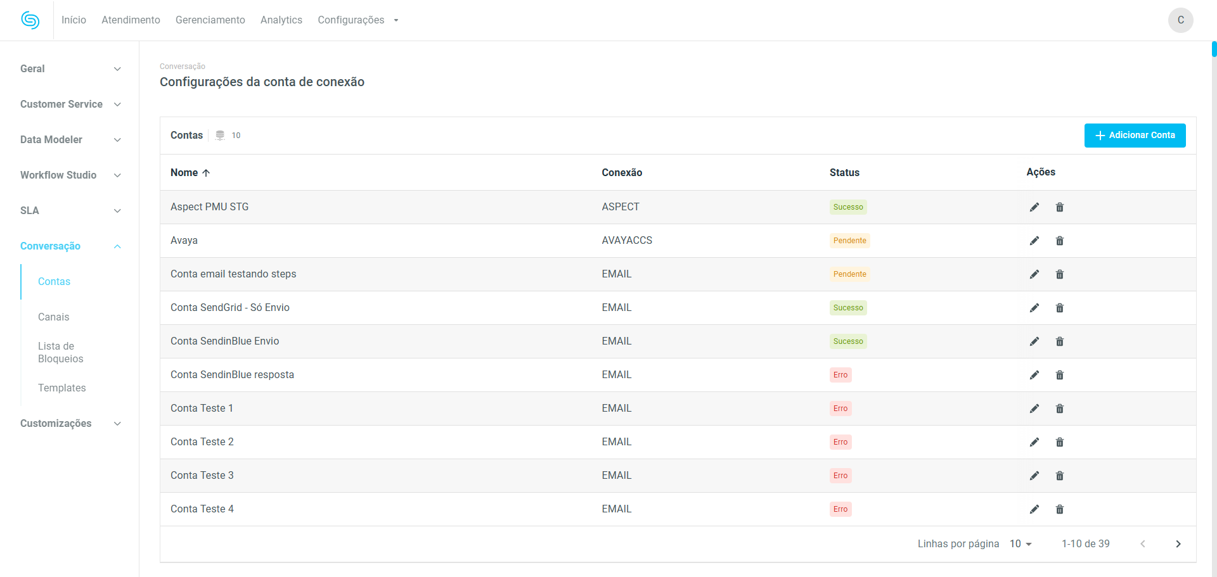Image resolution: width=1217 pixels, height=577 pixels.
Task: Delete the Conta SendinBlue resposta account
Action: coord(1059,375)
